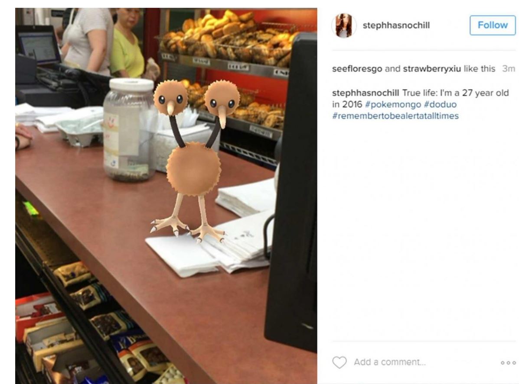
Task: Open the #remembertobealertatalltimes hashtag
Action: coord(395,116)
